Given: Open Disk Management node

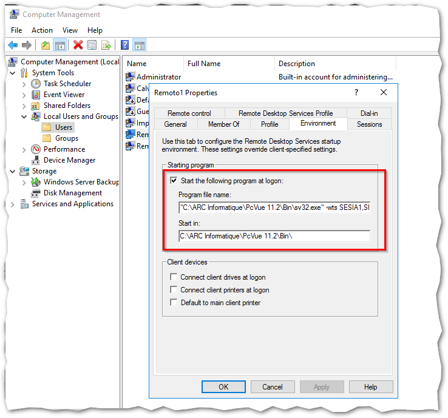Looking at the screenshot, I should 73,193.
